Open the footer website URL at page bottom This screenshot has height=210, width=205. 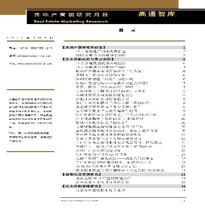[x=79, y=201]
